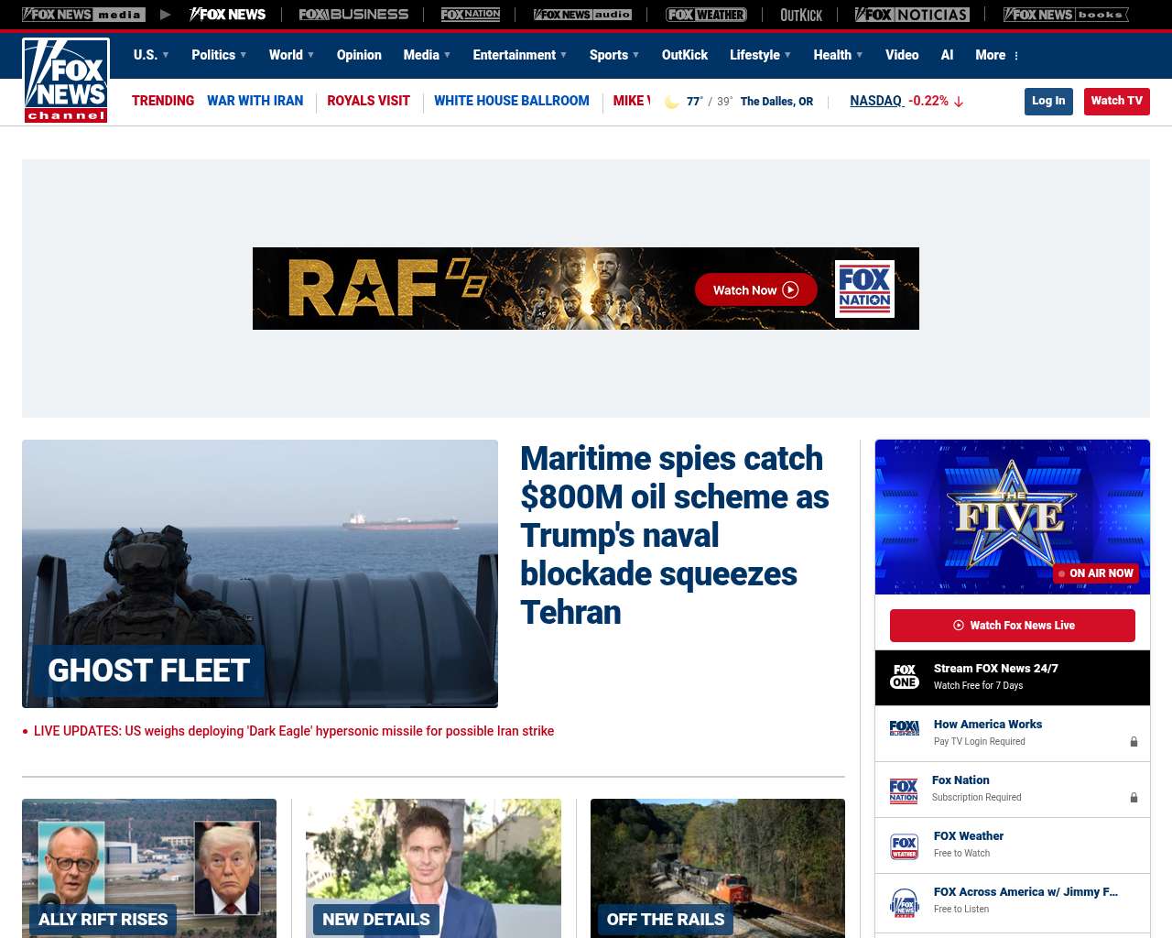
Task: Click the moon weather icon
Action: [671, 102]
